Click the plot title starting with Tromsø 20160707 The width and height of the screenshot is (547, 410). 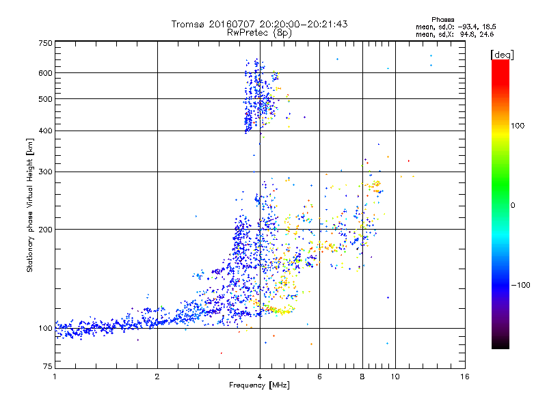click(x=259, y=24)
